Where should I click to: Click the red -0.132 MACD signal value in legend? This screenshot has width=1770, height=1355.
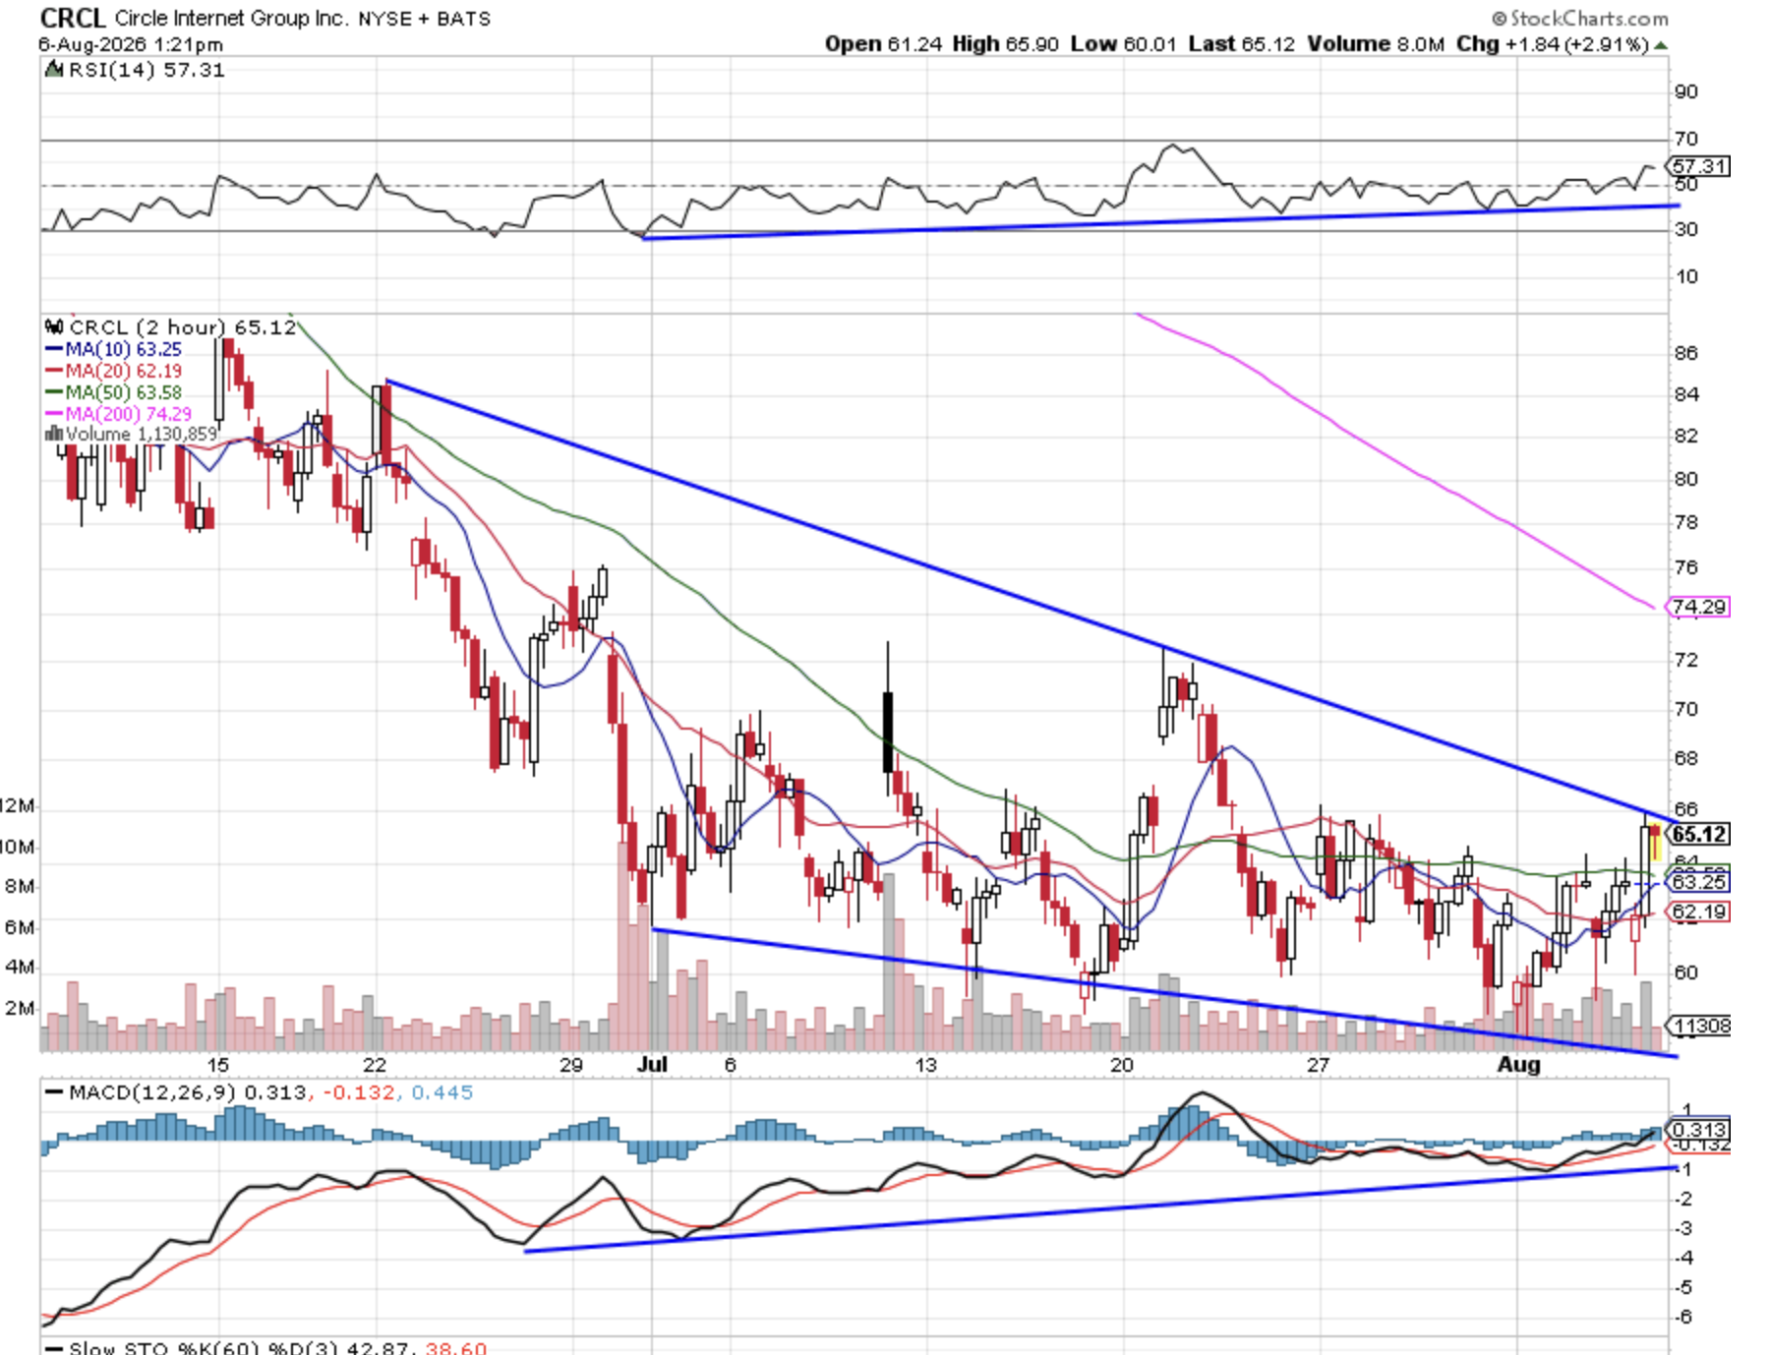pyautogui.click(x=358, y=1092)
